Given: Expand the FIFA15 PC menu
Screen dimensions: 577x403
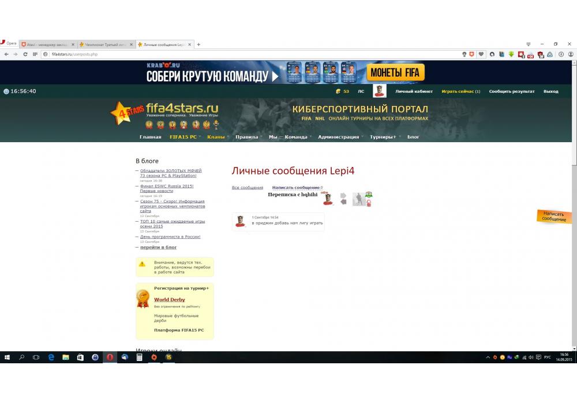Looking at the screenshot, I should [183, 137].
